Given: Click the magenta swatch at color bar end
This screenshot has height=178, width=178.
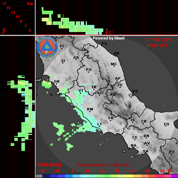Looking at the screenshot, I should tap(175, 176).
